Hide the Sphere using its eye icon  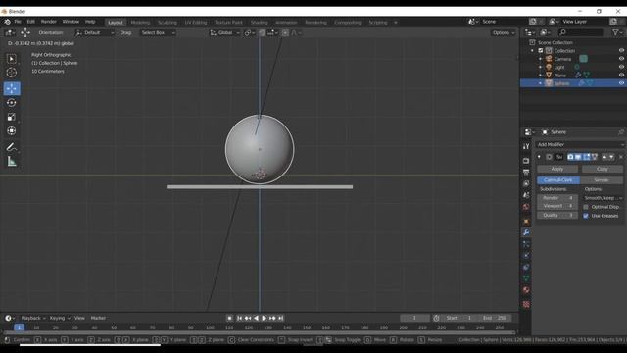(x=621, y=83)
